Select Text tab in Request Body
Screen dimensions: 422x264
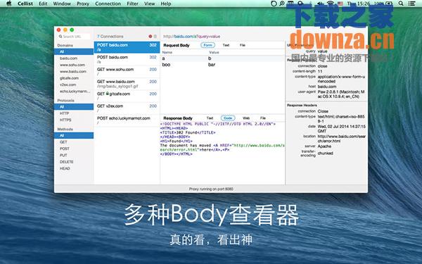pos(226,45)
